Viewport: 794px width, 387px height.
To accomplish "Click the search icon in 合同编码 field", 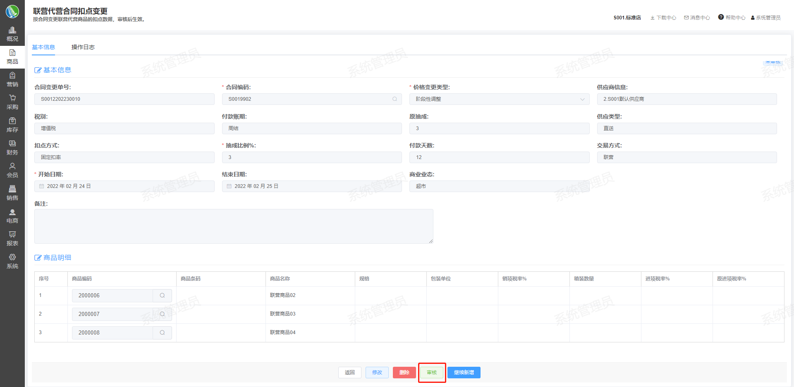I will [x=395, y=99].
